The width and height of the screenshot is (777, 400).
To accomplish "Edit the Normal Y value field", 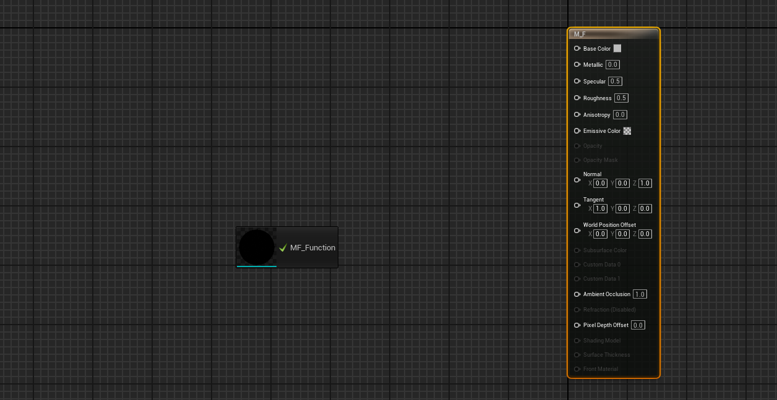I will pos(622,184).
